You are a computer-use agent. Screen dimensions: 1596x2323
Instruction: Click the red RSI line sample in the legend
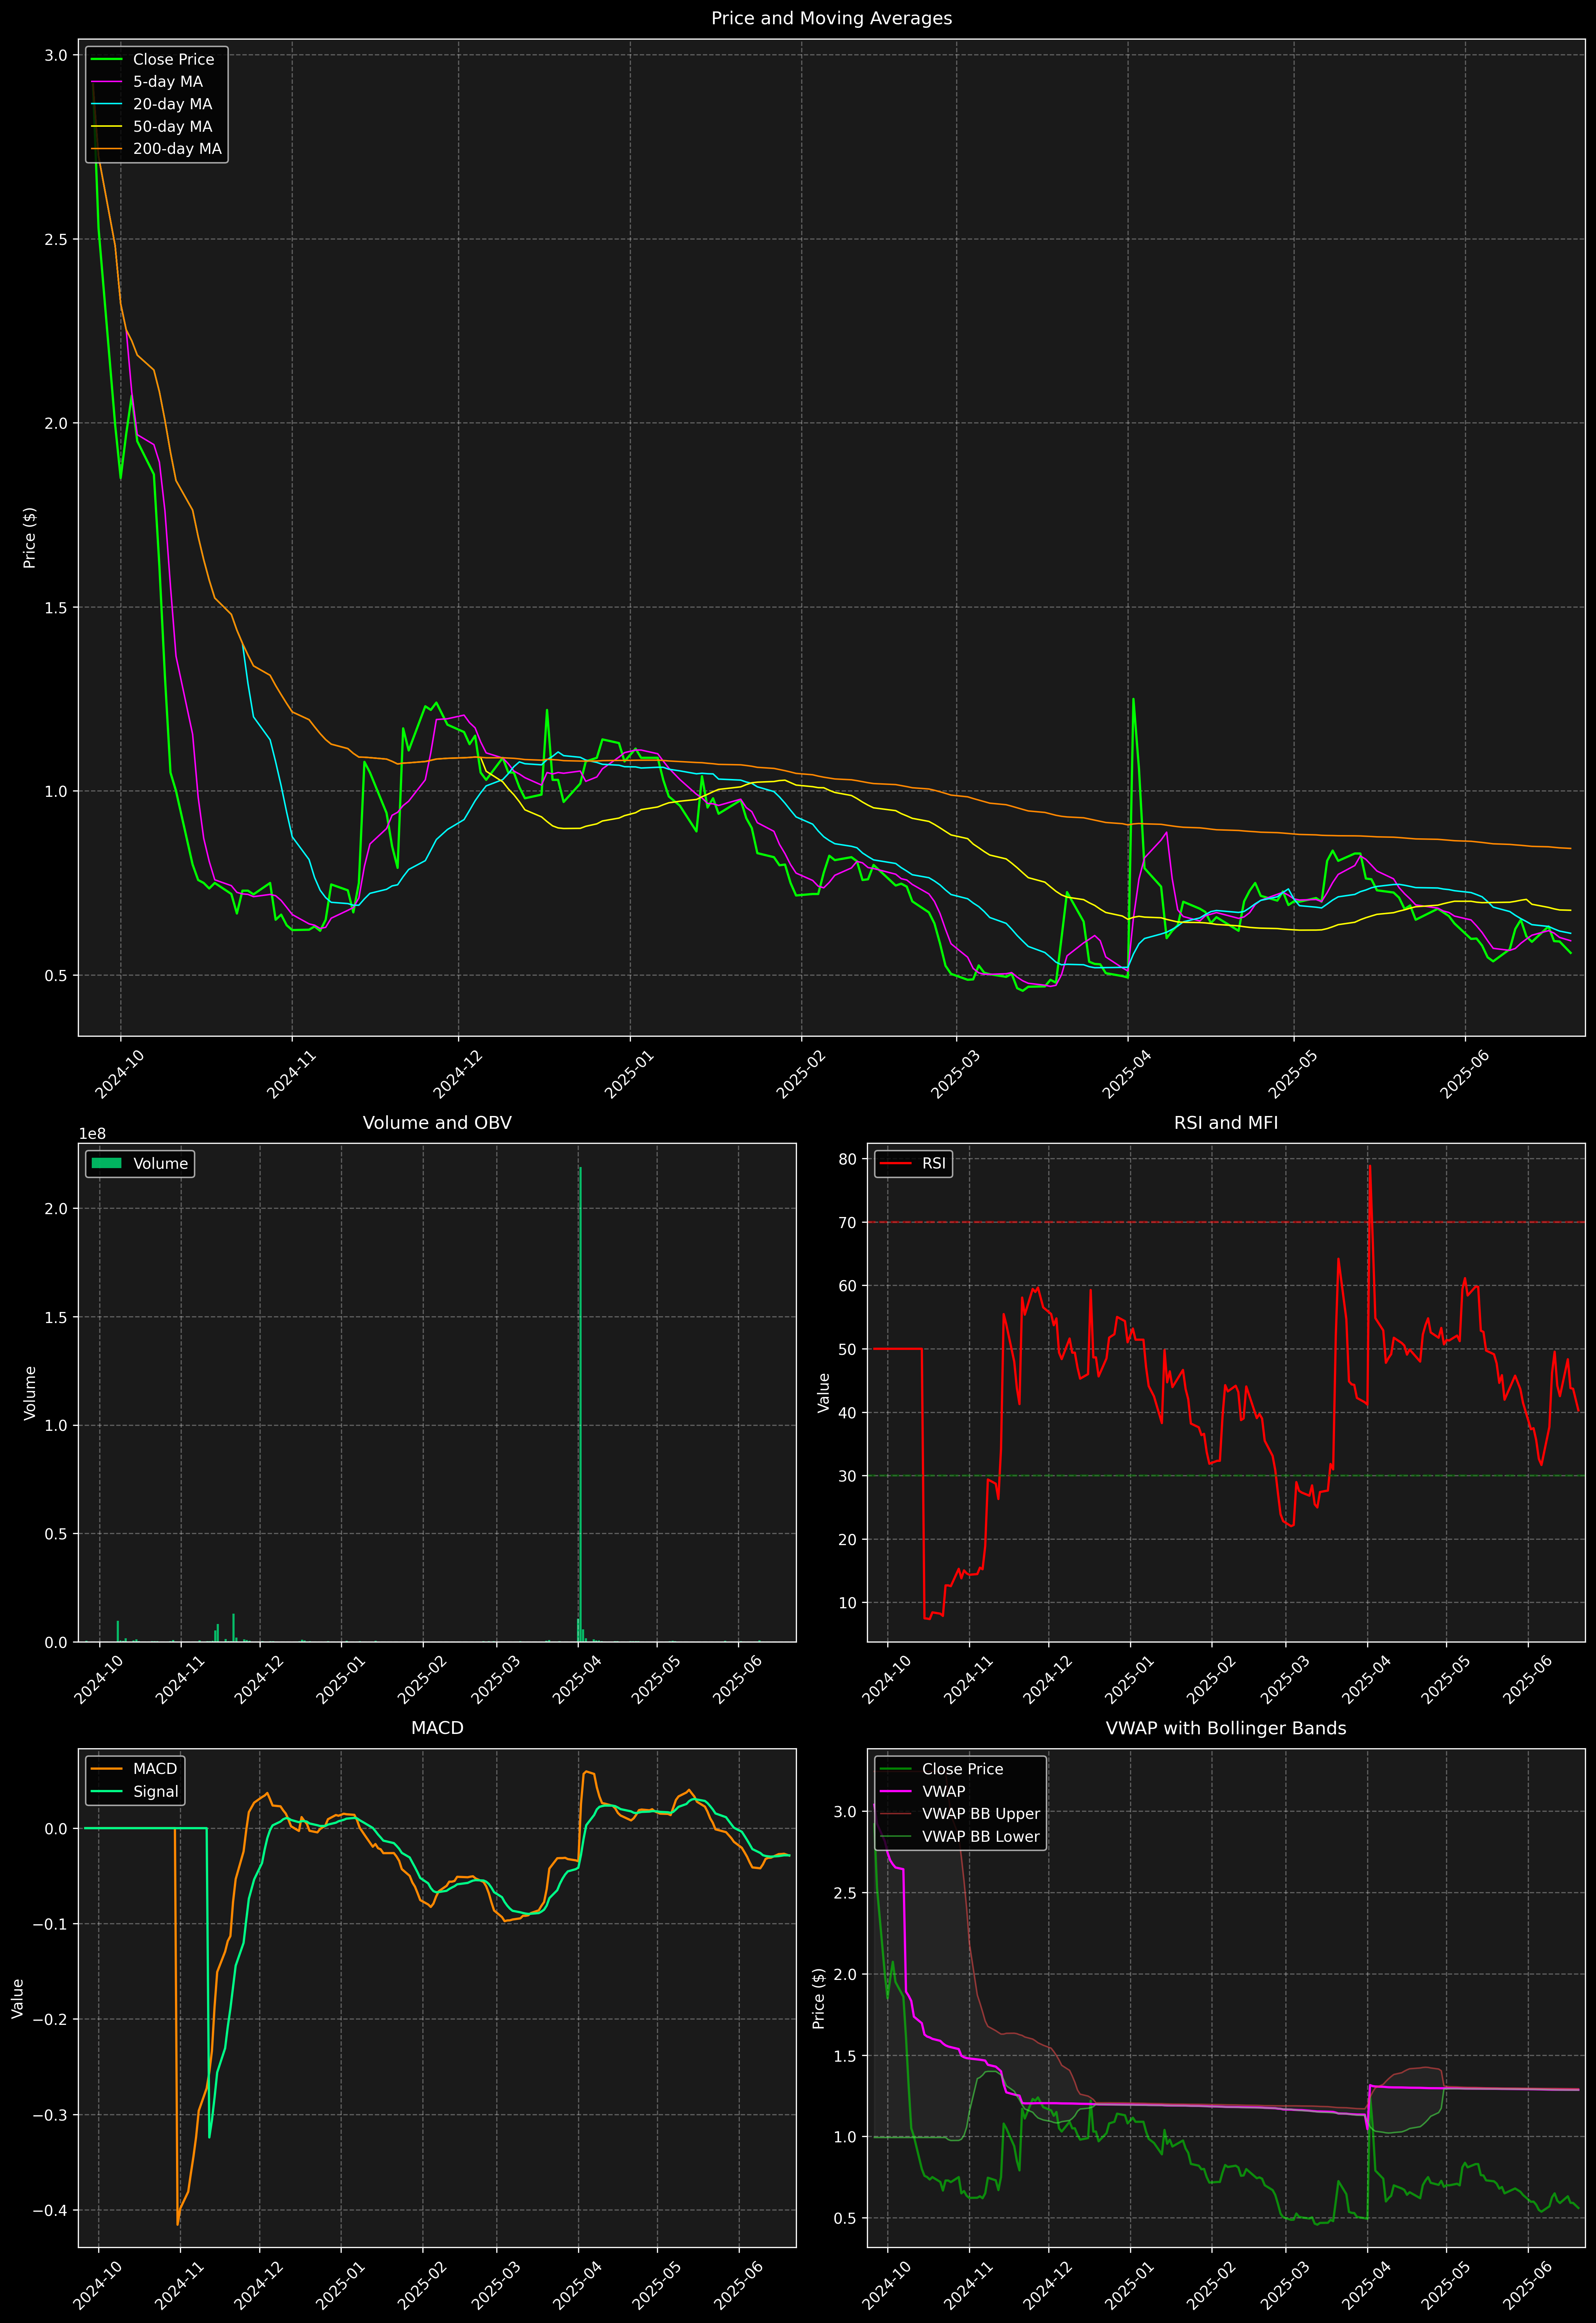point(896,1163)
